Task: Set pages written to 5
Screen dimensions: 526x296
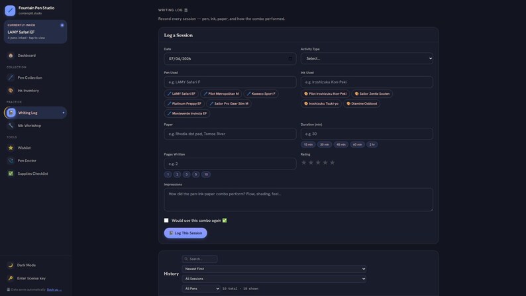Action: point(196,174)
